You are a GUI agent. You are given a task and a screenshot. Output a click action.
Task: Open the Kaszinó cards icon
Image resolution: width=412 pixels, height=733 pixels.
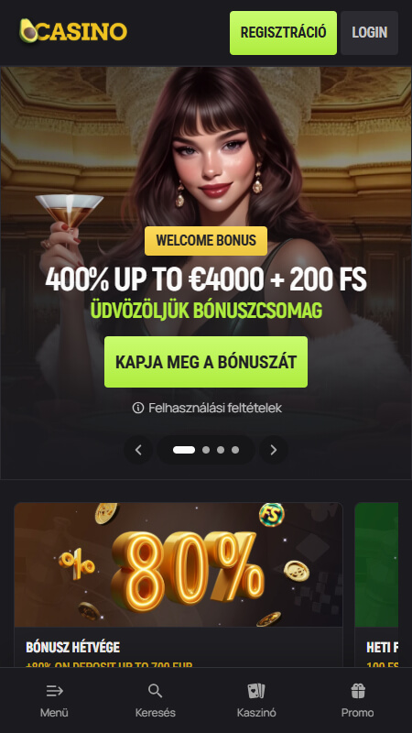(256, 691)
